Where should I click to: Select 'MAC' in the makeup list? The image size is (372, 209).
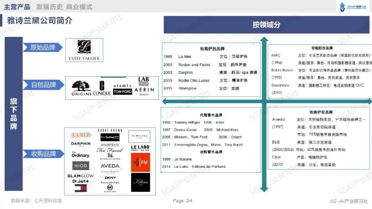coord(276,55)
